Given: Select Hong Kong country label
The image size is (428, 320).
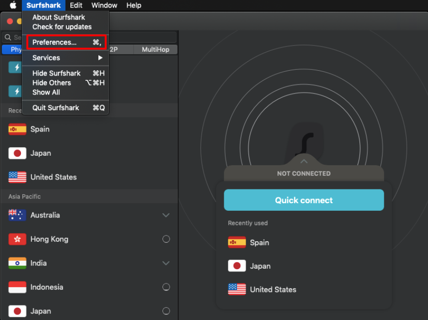Looking at the screenshot, I should click(x=49, y=239).
